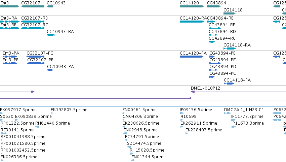Select EST EK228403.5prime
The height and width of the screenshot is (162, 286).
click(187, 133)
